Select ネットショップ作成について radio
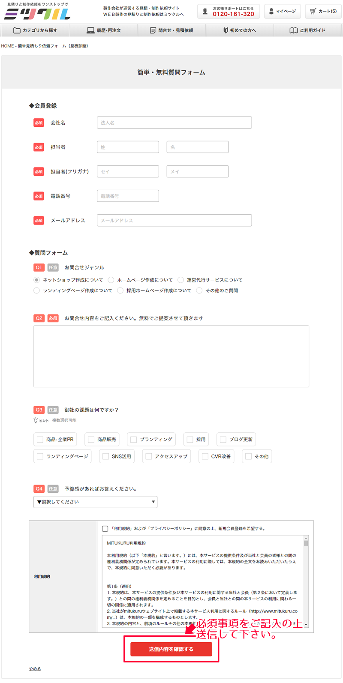Image resolution: width=343 pixels, height=683 pixels. click(36, 280)
